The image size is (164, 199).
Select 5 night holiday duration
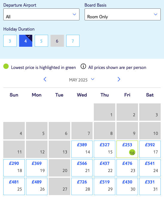(42, 41)
